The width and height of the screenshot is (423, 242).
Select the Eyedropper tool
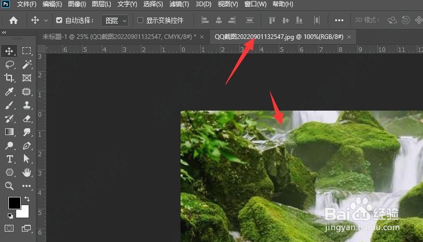[9, 91]
